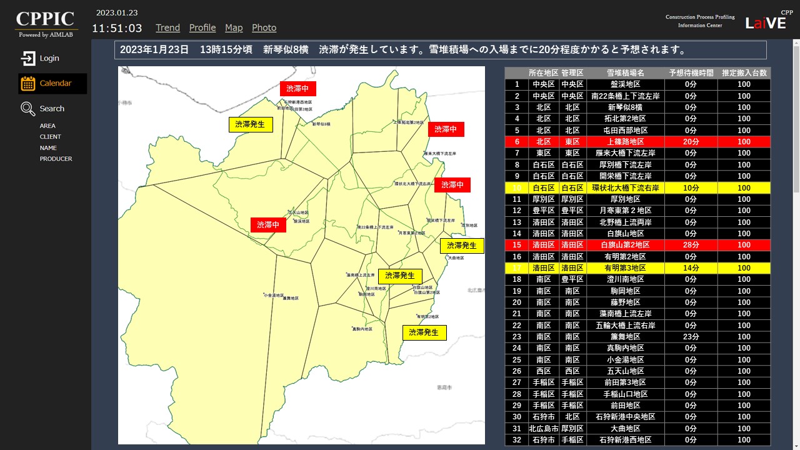Open the Trend page link
This screenshot has height=450, width=800.
click(167, 27)
